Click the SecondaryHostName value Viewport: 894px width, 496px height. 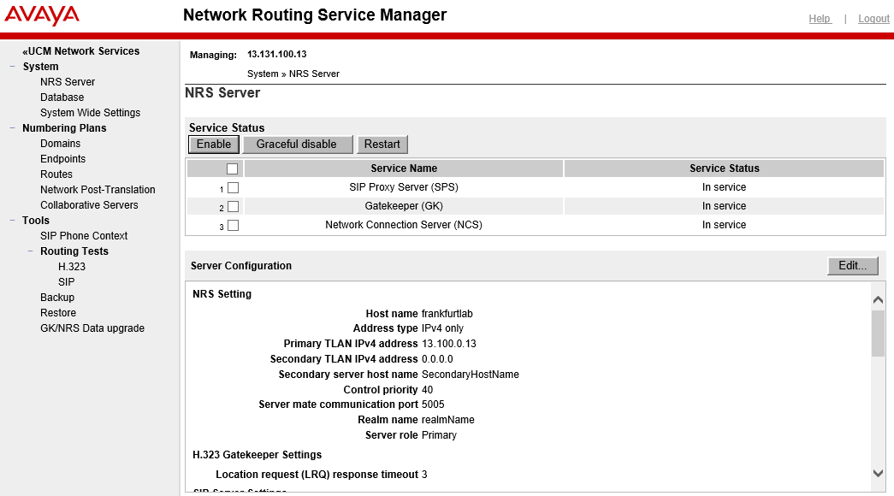(x=471, y=375)
